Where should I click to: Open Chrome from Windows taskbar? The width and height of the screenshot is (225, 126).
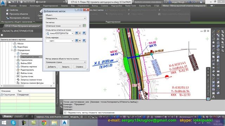pos(44,123)
